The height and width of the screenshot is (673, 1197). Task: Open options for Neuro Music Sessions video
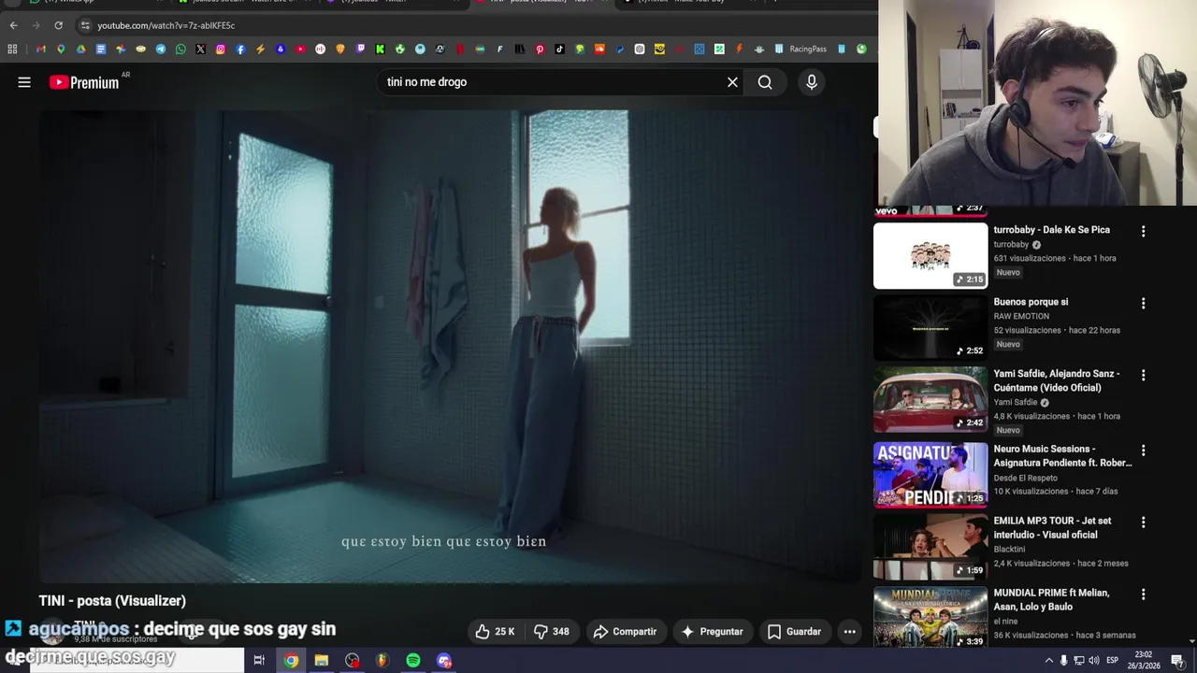(1143, 450)
